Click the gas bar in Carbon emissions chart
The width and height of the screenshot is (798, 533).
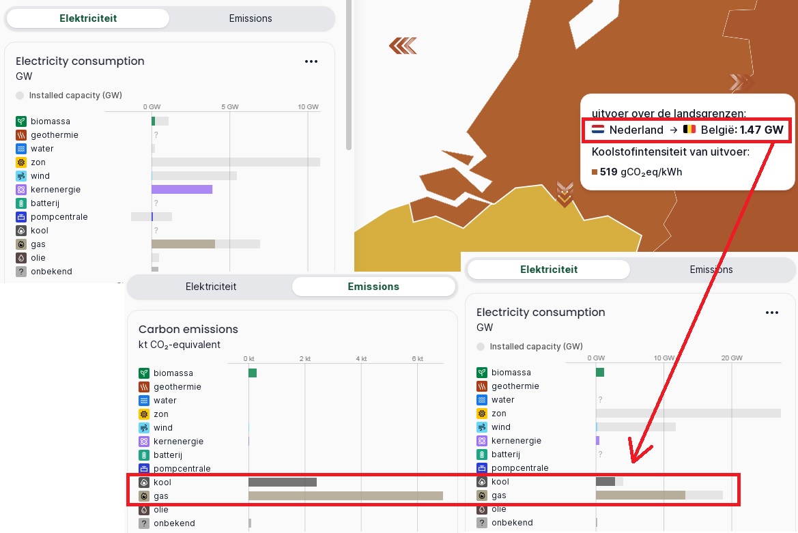click(345, 496)
